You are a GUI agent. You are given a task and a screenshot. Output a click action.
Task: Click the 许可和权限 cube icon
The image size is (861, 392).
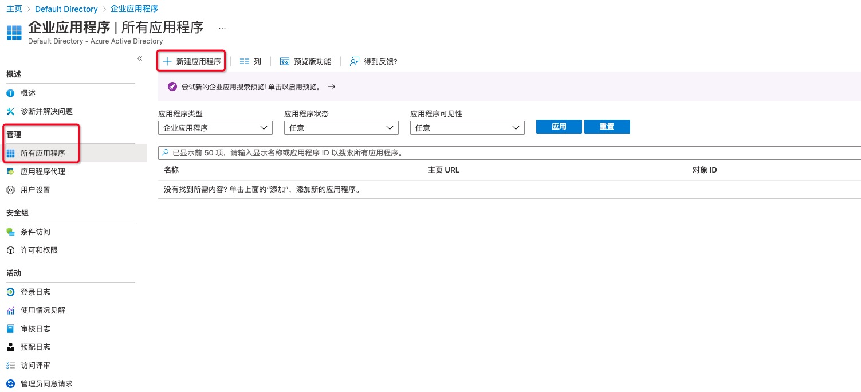click(10, 250)
